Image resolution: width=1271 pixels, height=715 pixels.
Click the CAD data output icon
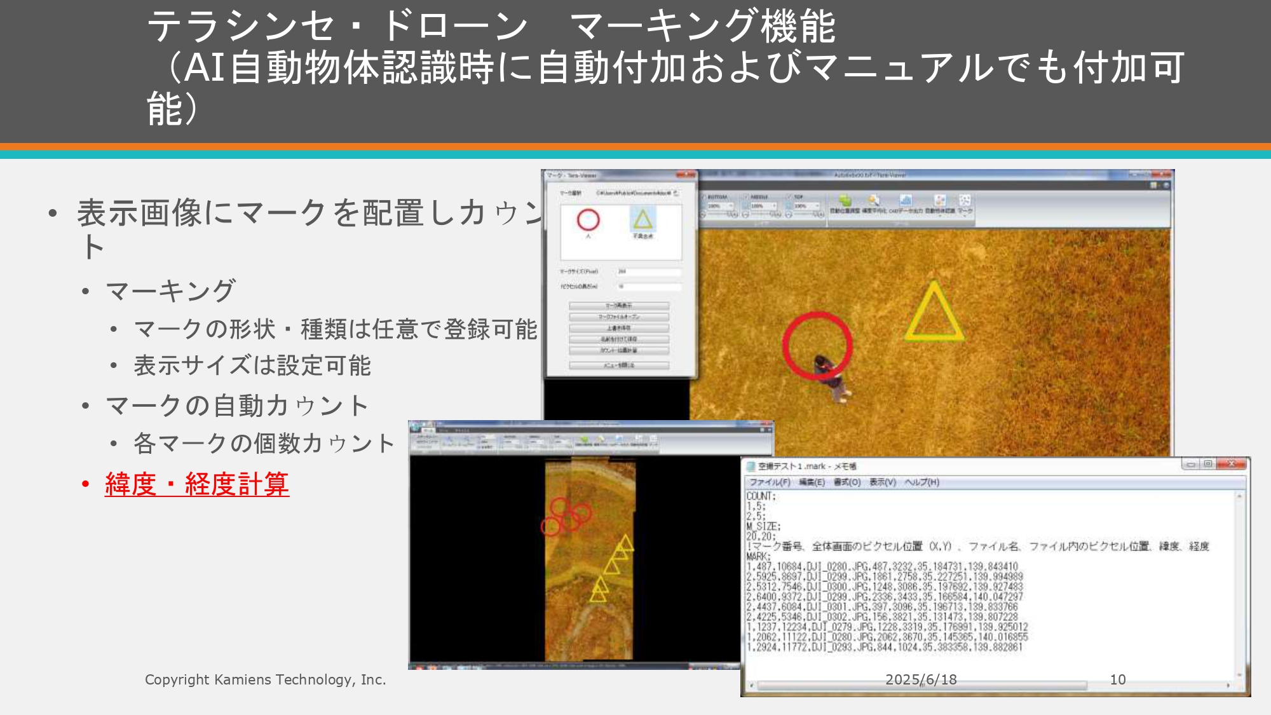[906, 201]
